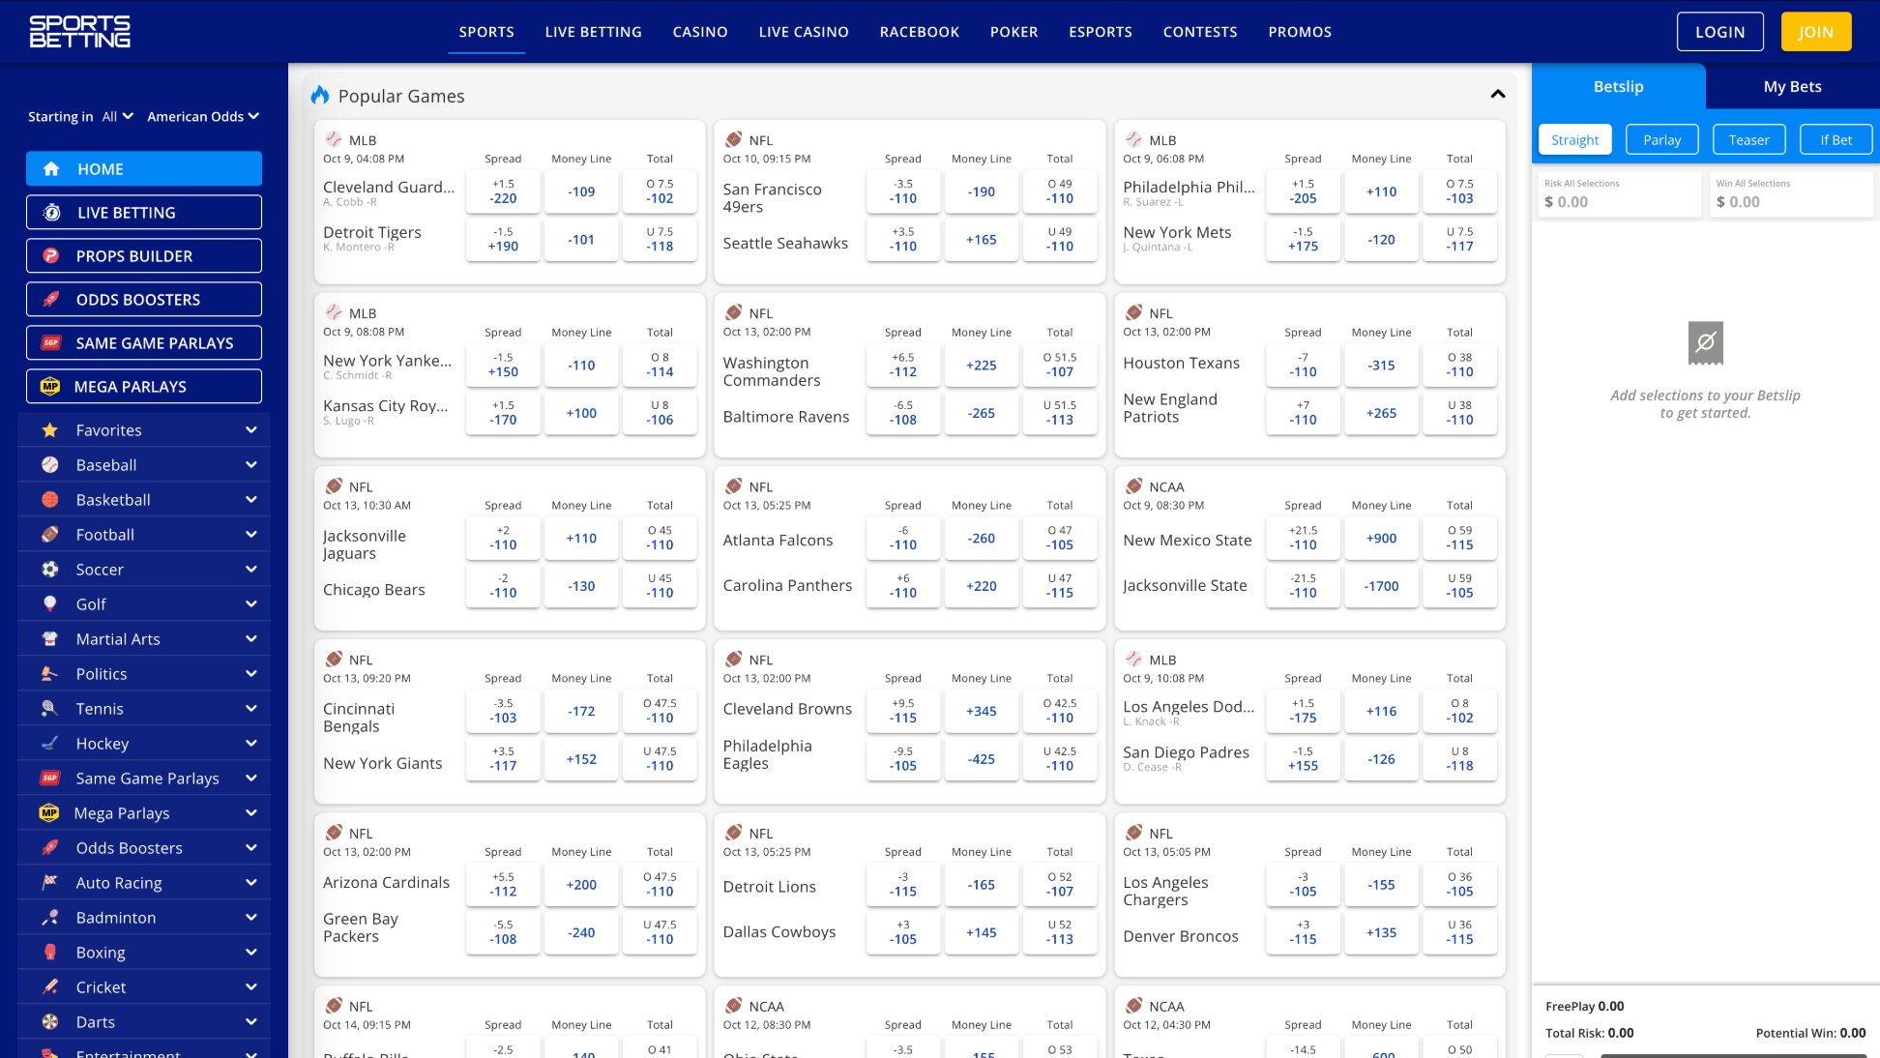Screen dimensions: 1880x1058
Task: Click the Home house icon
Action: pyautogui.click(x=51, y=169)
